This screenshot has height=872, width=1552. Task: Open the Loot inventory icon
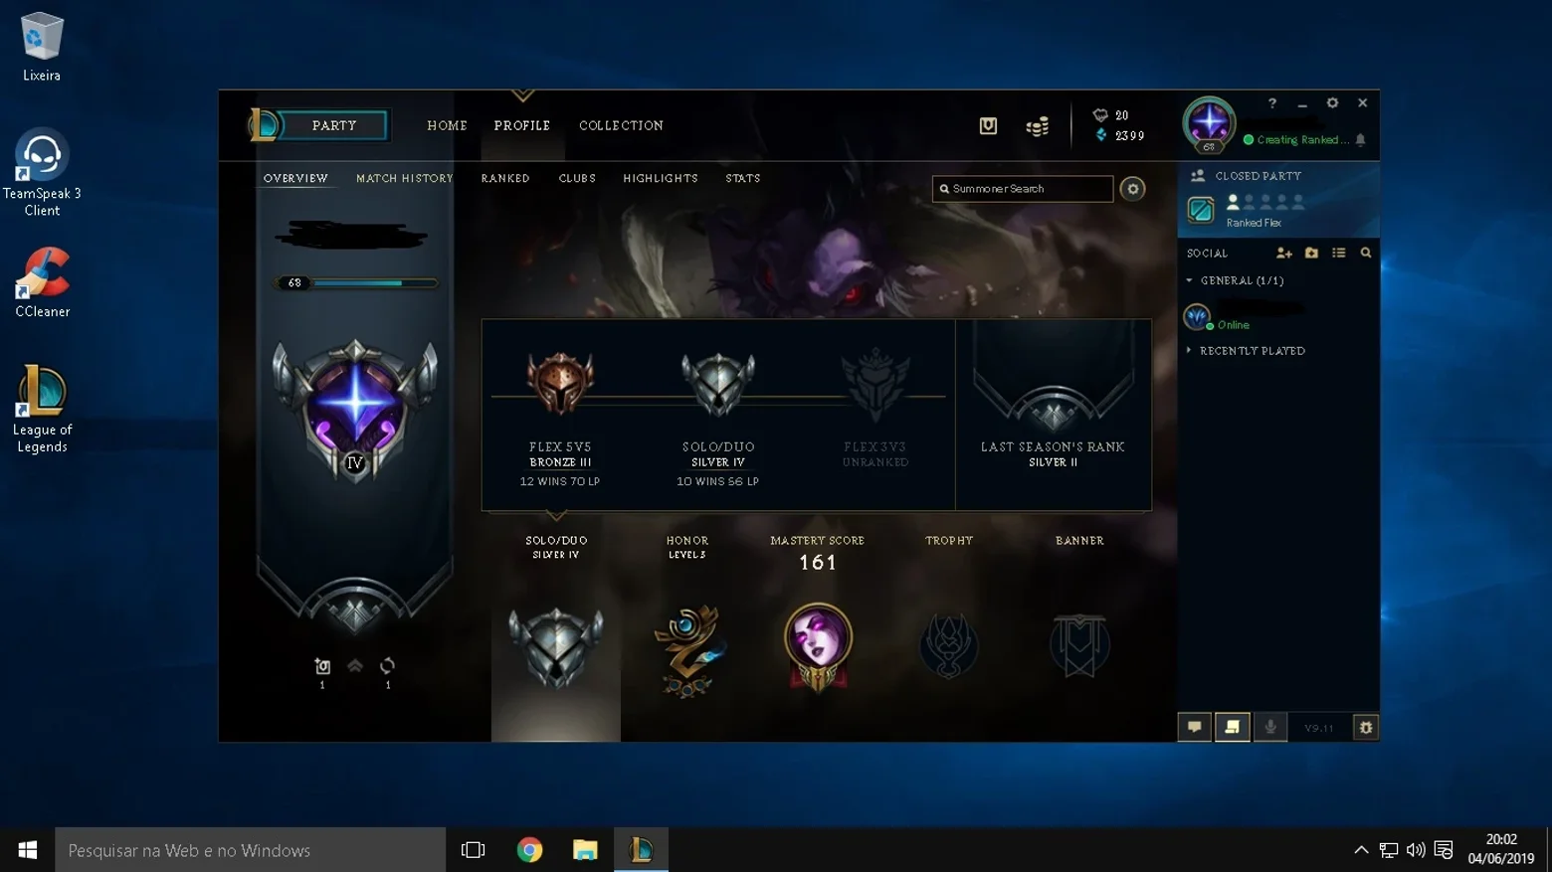pyautogui.click(x=988, y=125)
